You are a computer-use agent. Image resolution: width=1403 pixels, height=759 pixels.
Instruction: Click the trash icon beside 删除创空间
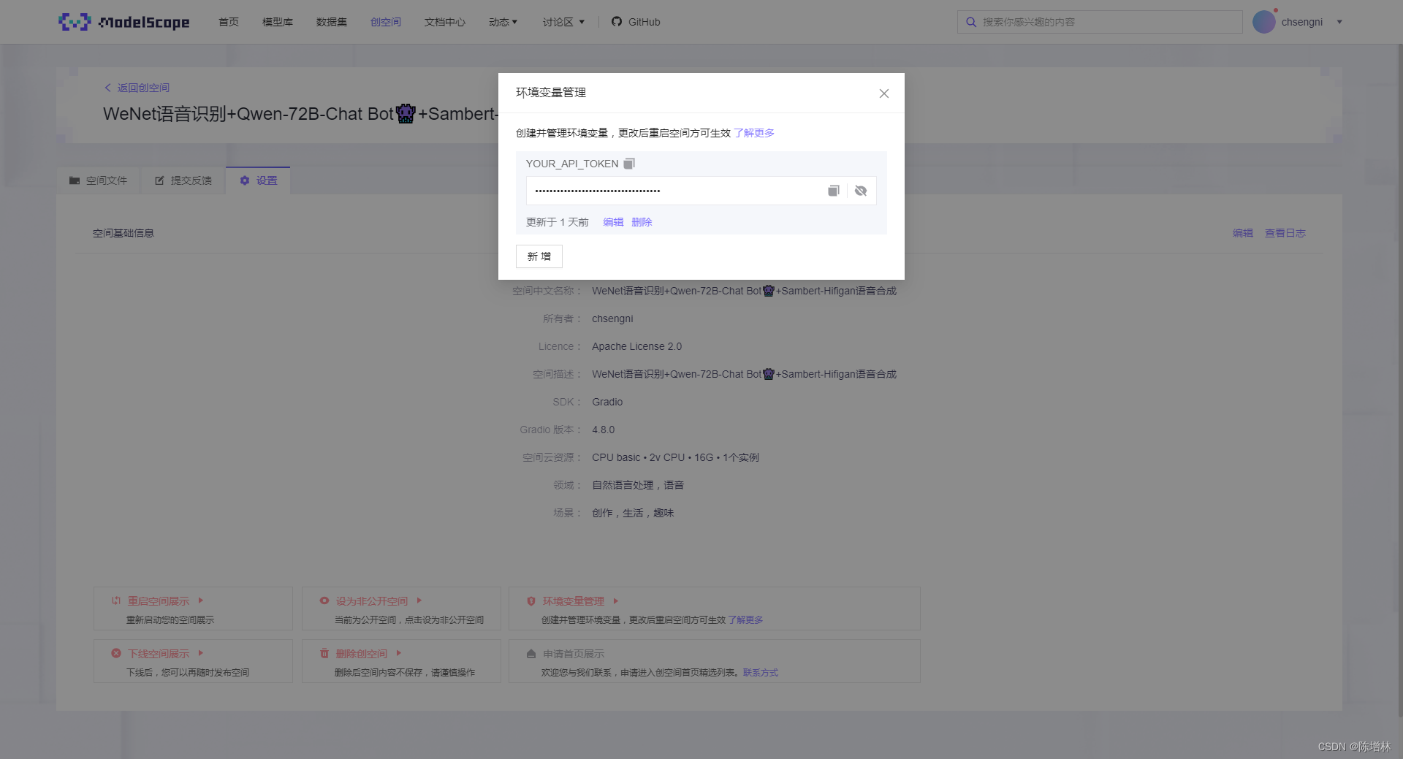point(324,653)
